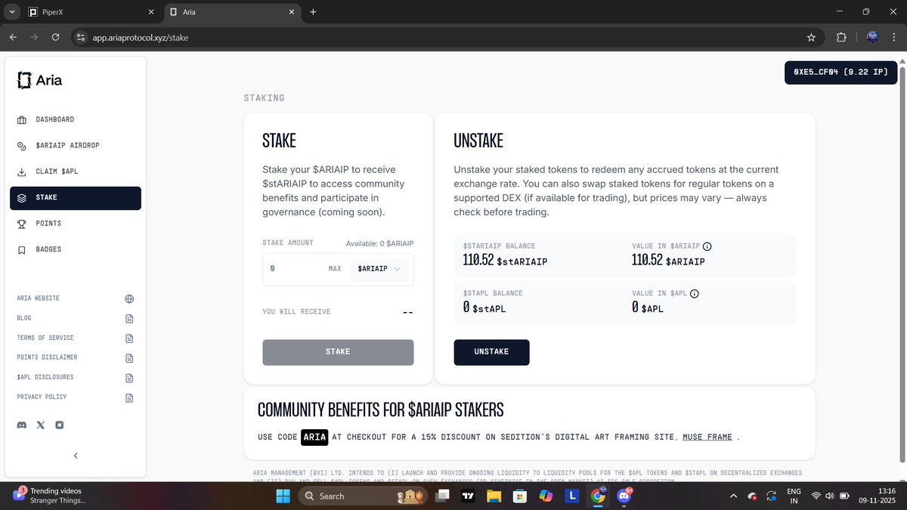Click the document icon beside Privacy Policy

coord(129,397)
